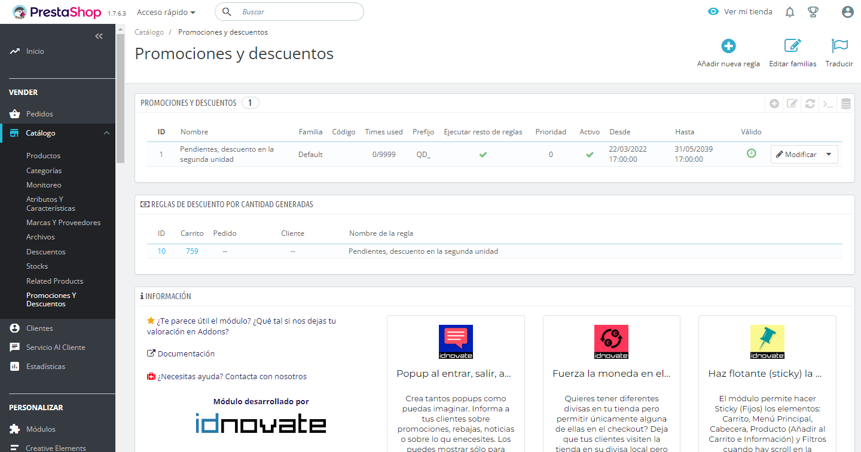The image size is (861, 452).
Task: Open the trophy achievements icon
Action: (813, 12)
